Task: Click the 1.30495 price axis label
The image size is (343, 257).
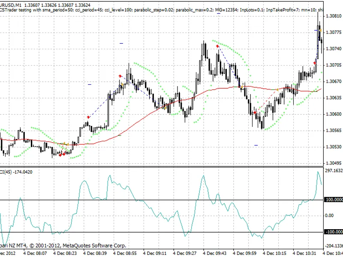Action: coord(334,163)
